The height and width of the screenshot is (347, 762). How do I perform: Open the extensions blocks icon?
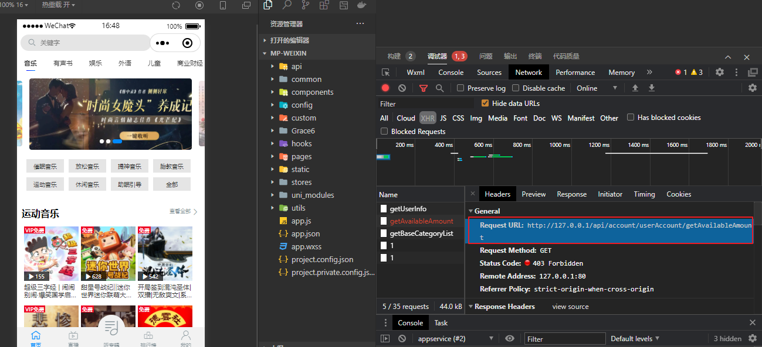tap(324, 5)
